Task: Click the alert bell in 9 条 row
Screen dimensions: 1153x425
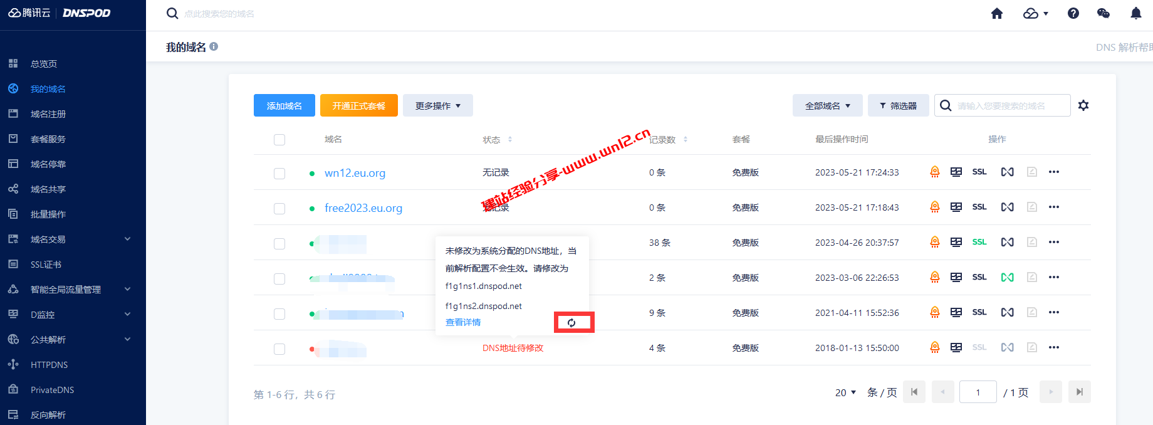Action: pyautogui.click(x=935, y=312)
